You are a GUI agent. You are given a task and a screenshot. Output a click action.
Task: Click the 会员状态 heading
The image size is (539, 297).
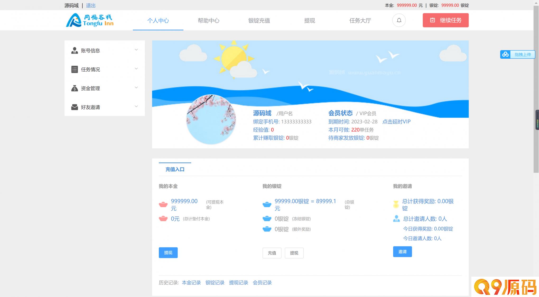coord(340,113)
